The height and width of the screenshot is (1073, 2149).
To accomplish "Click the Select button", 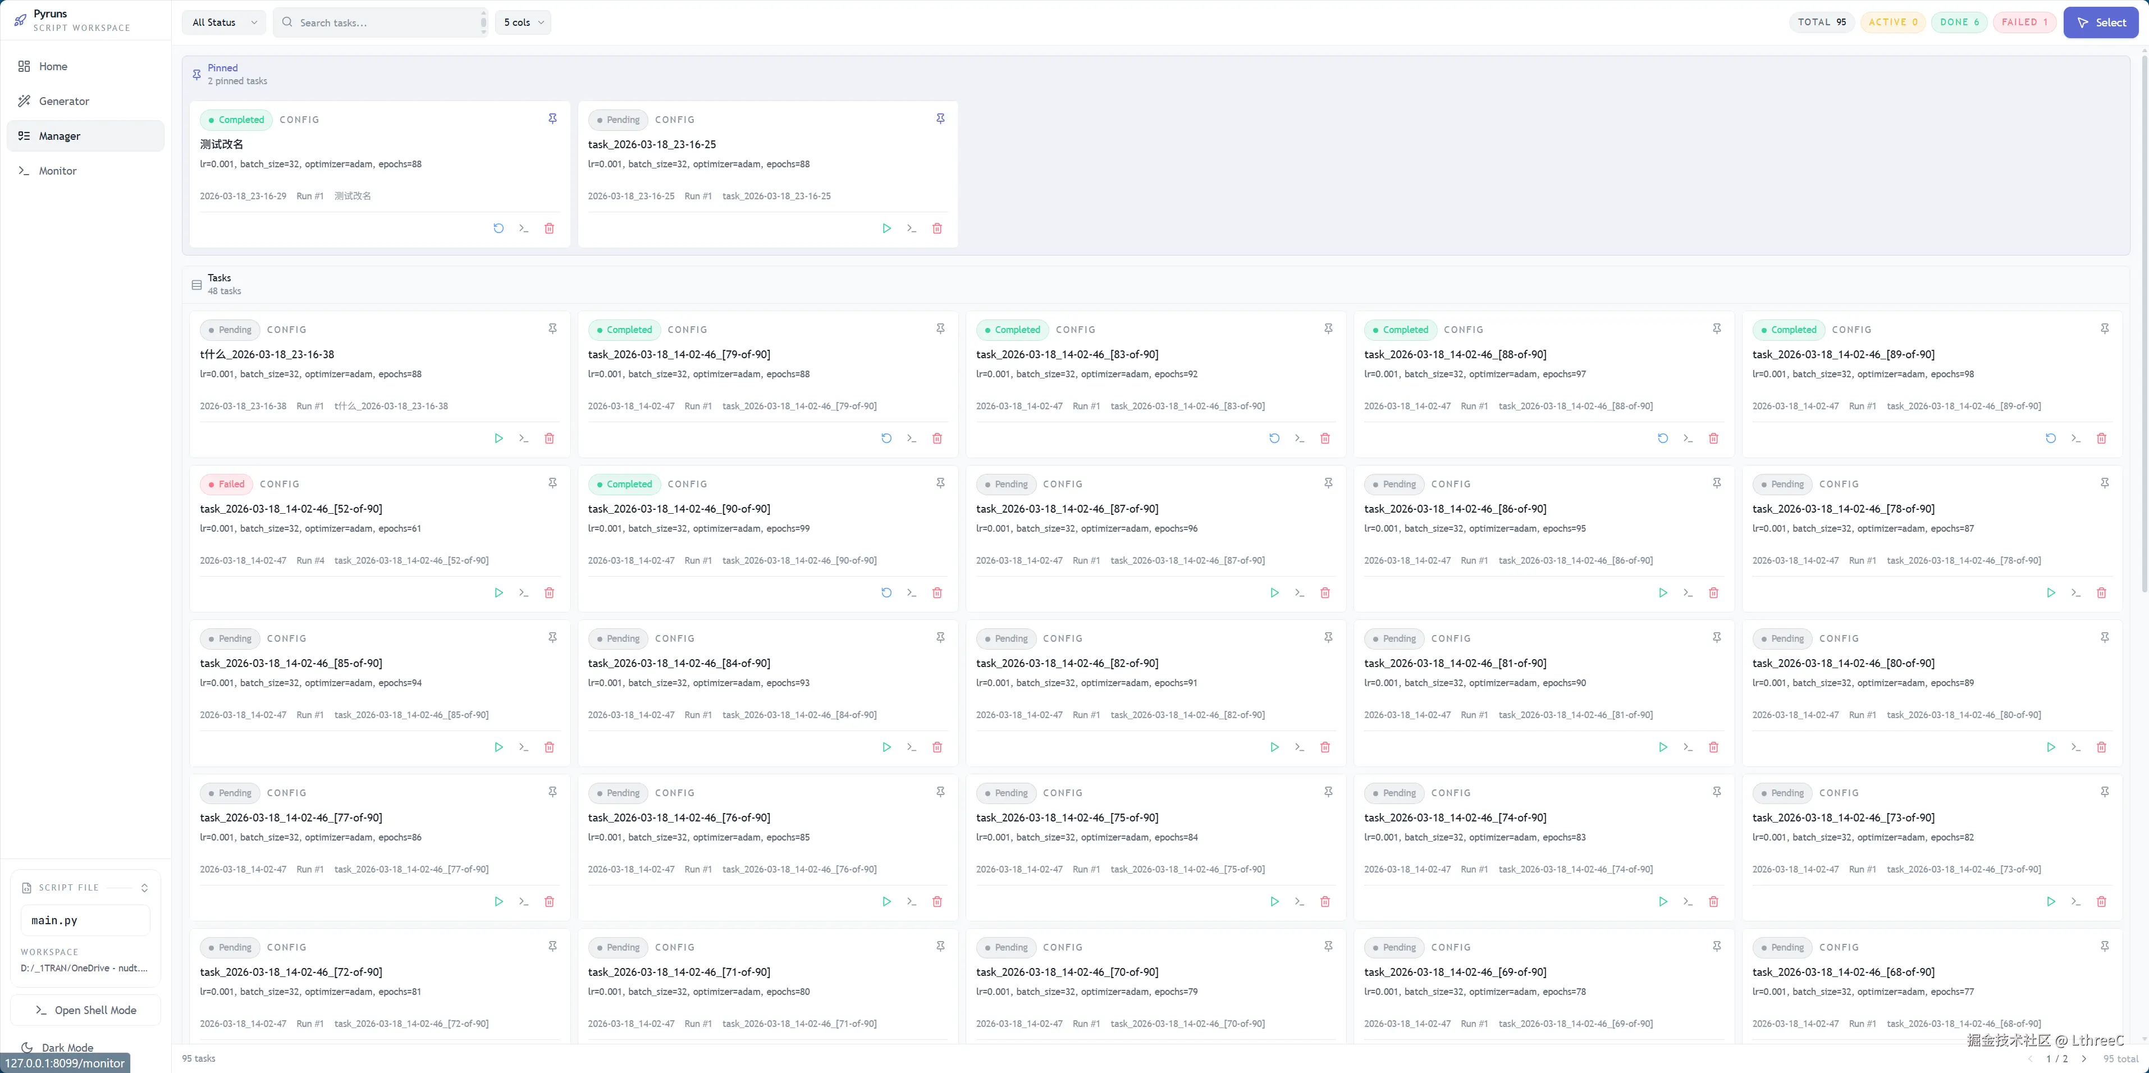I will click(2101, 22).
